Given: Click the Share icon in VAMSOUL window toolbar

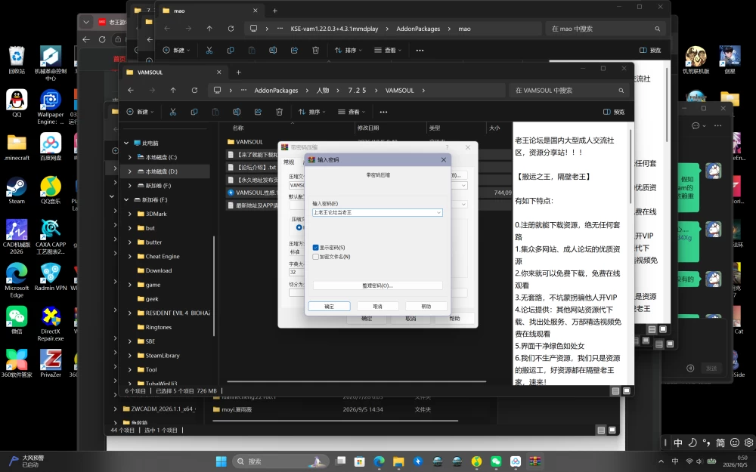Looking at the screenshot, I should [x=258, y=112].
